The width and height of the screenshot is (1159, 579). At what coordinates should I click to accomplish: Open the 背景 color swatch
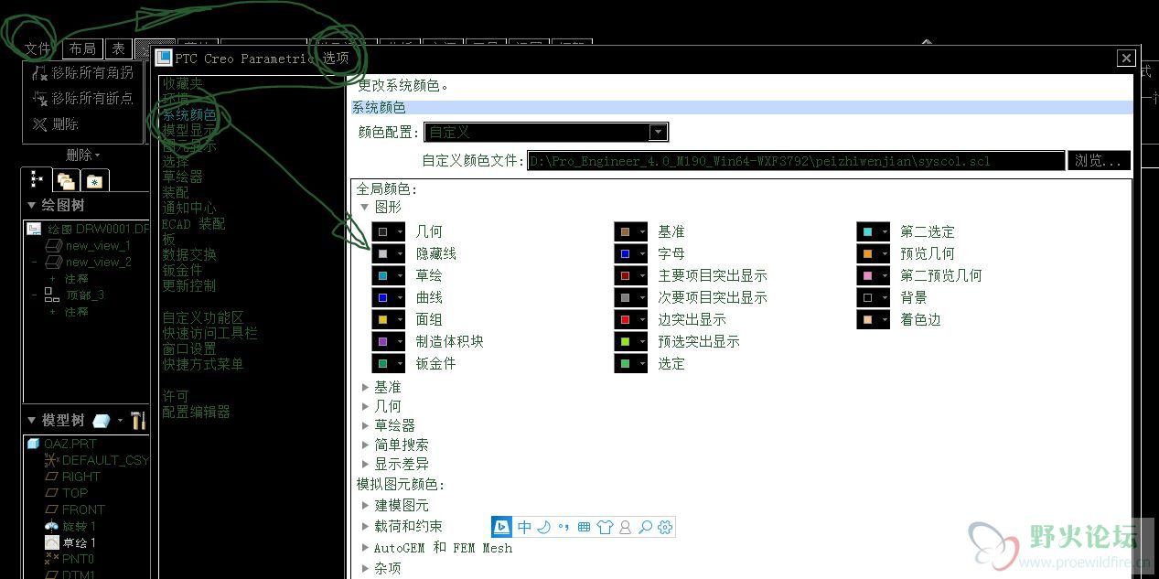tap(873, 297)
